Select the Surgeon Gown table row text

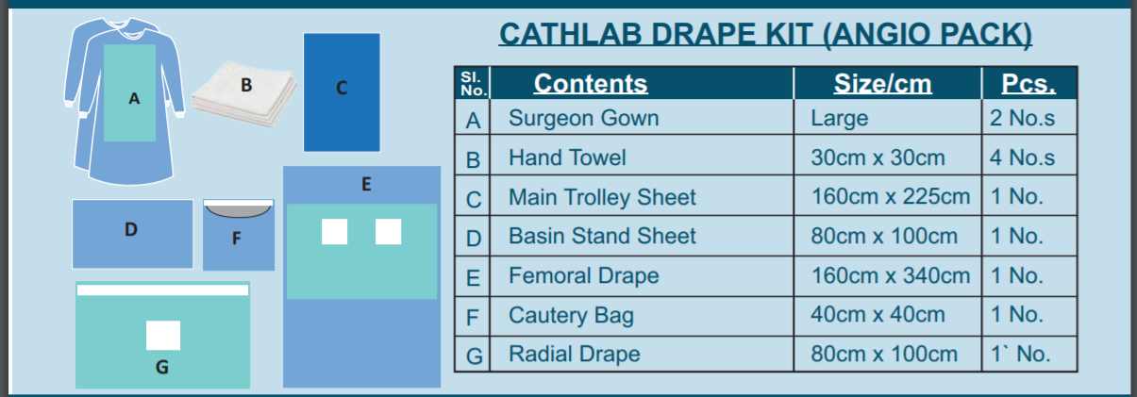click(x=583, y=118)
